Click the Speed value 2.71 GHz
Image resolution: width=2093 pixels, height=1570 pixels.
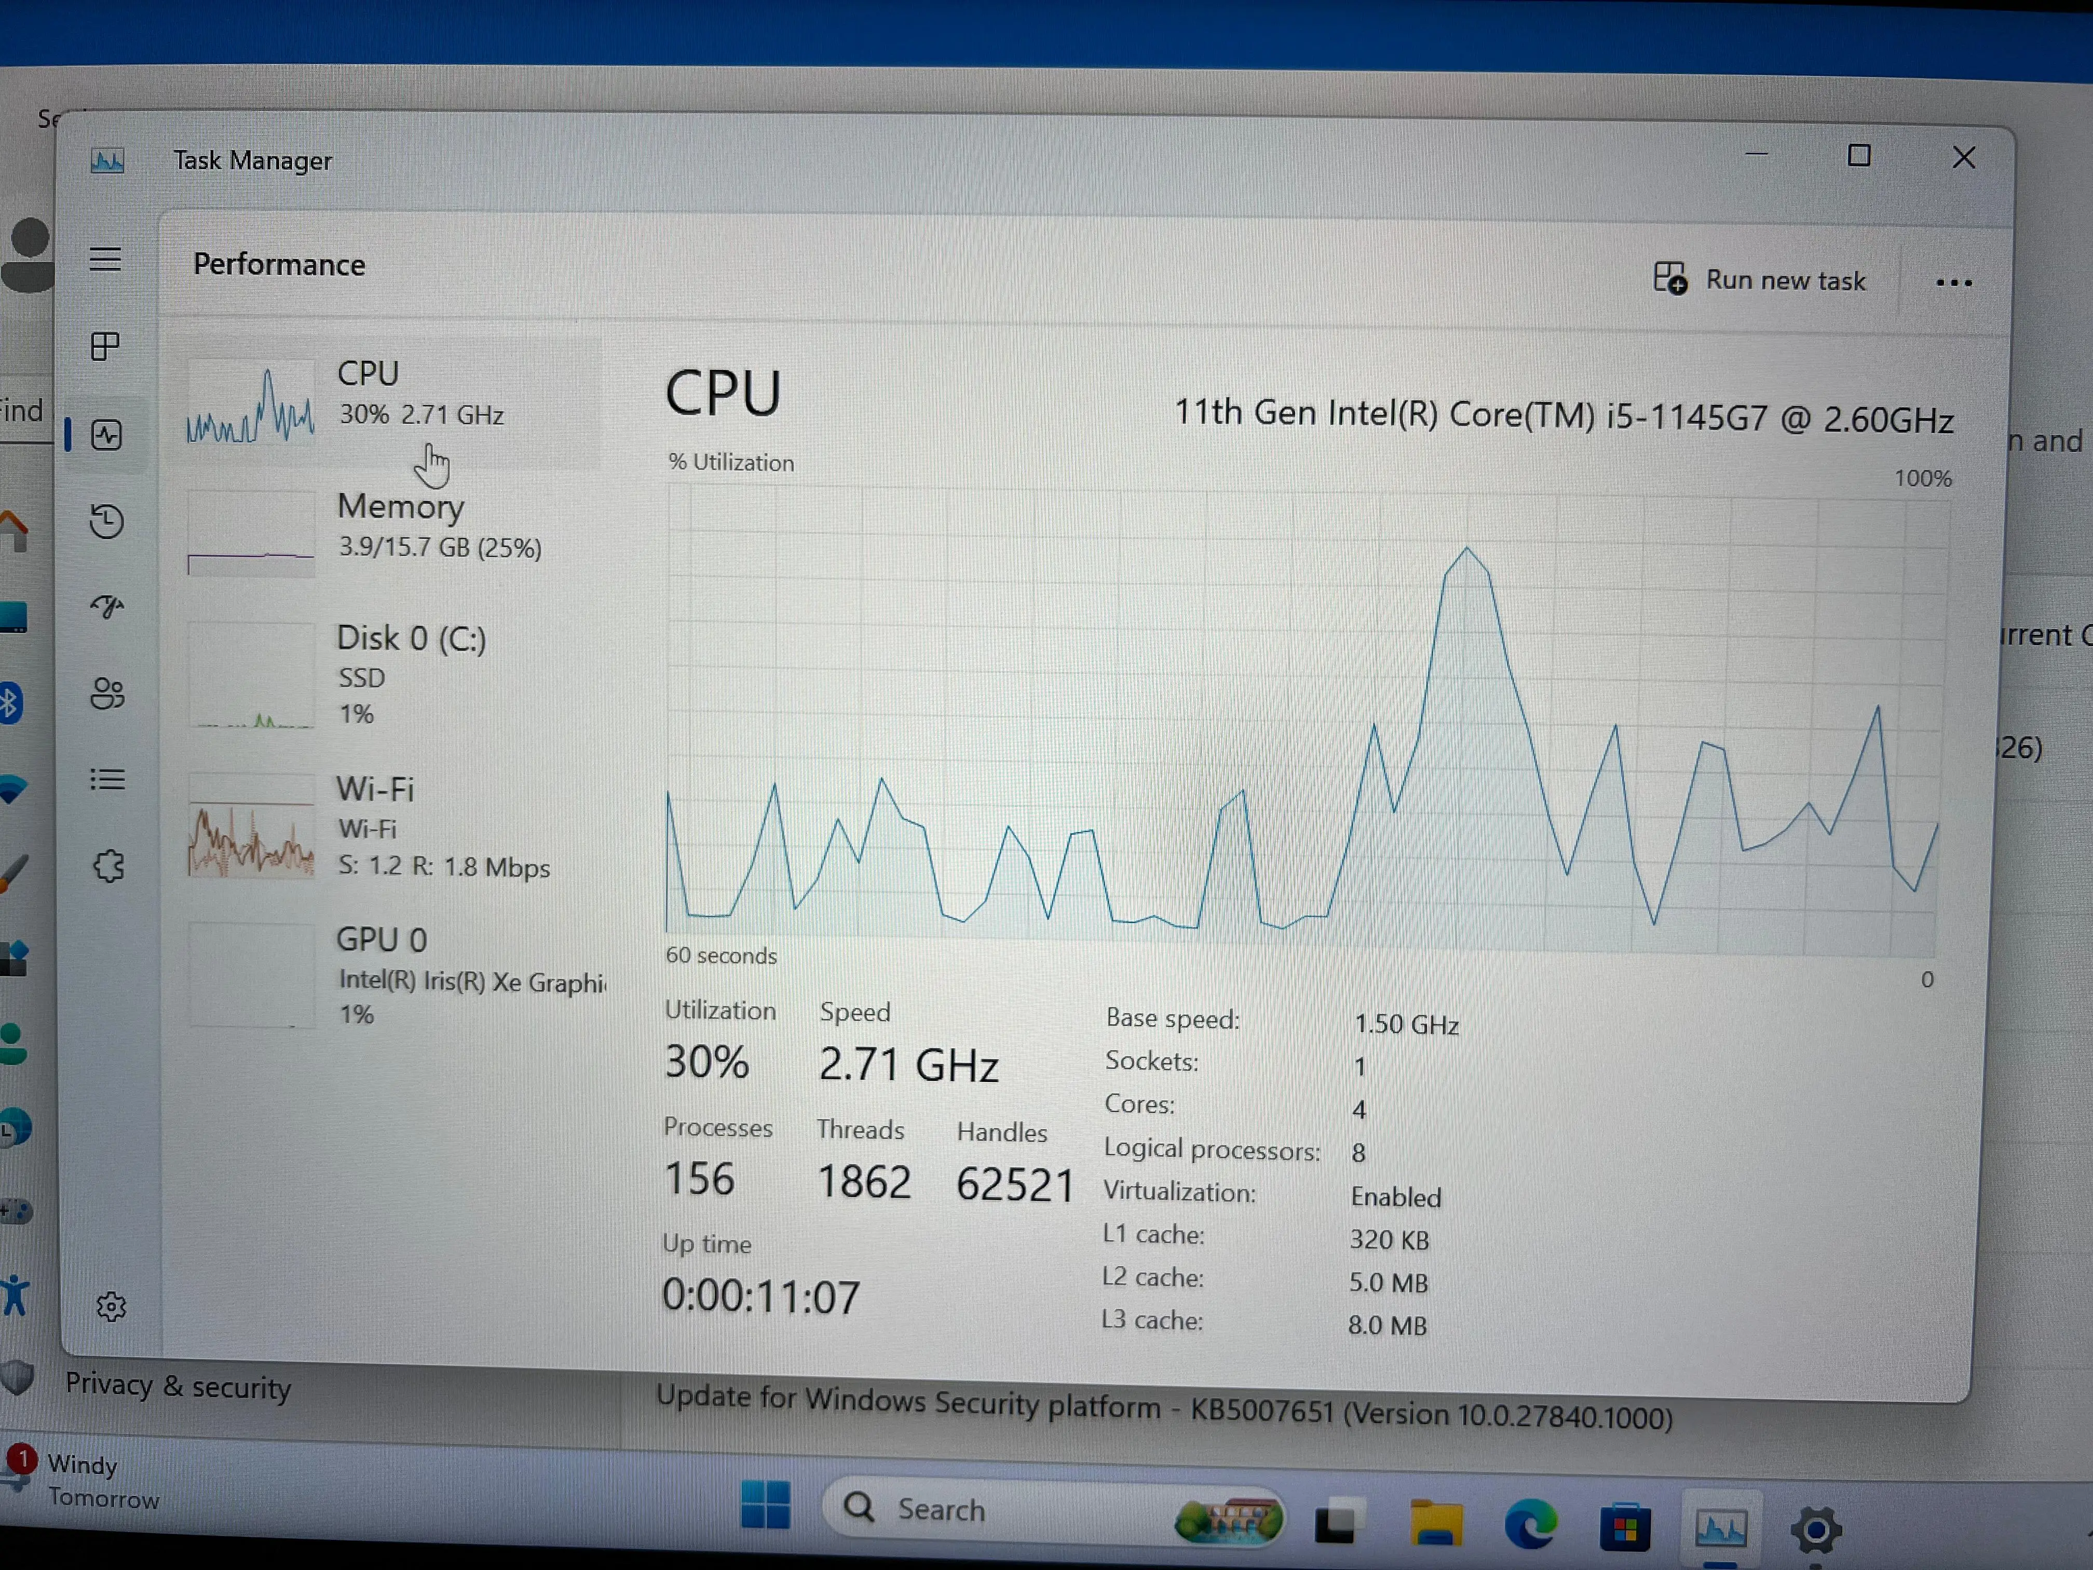(x=908, y=1065)
